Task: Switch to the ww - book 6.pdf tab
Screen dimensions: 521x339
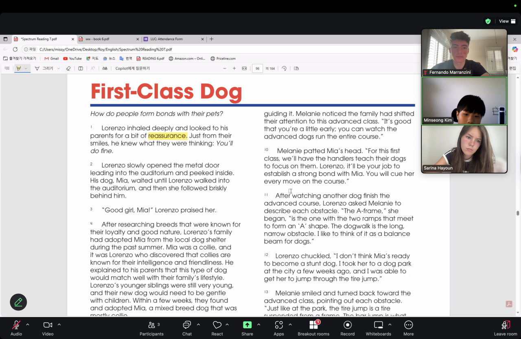Action: 109,39
